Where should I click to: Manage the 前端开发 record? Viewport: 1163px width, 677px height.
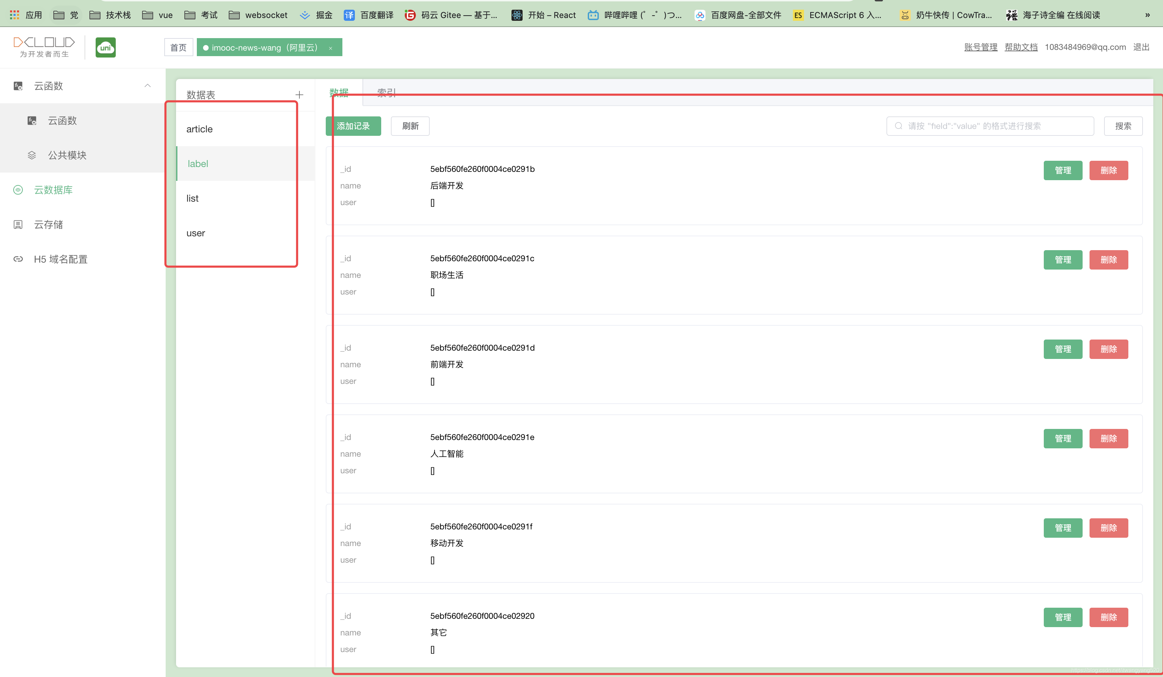tap(1063, 349)
